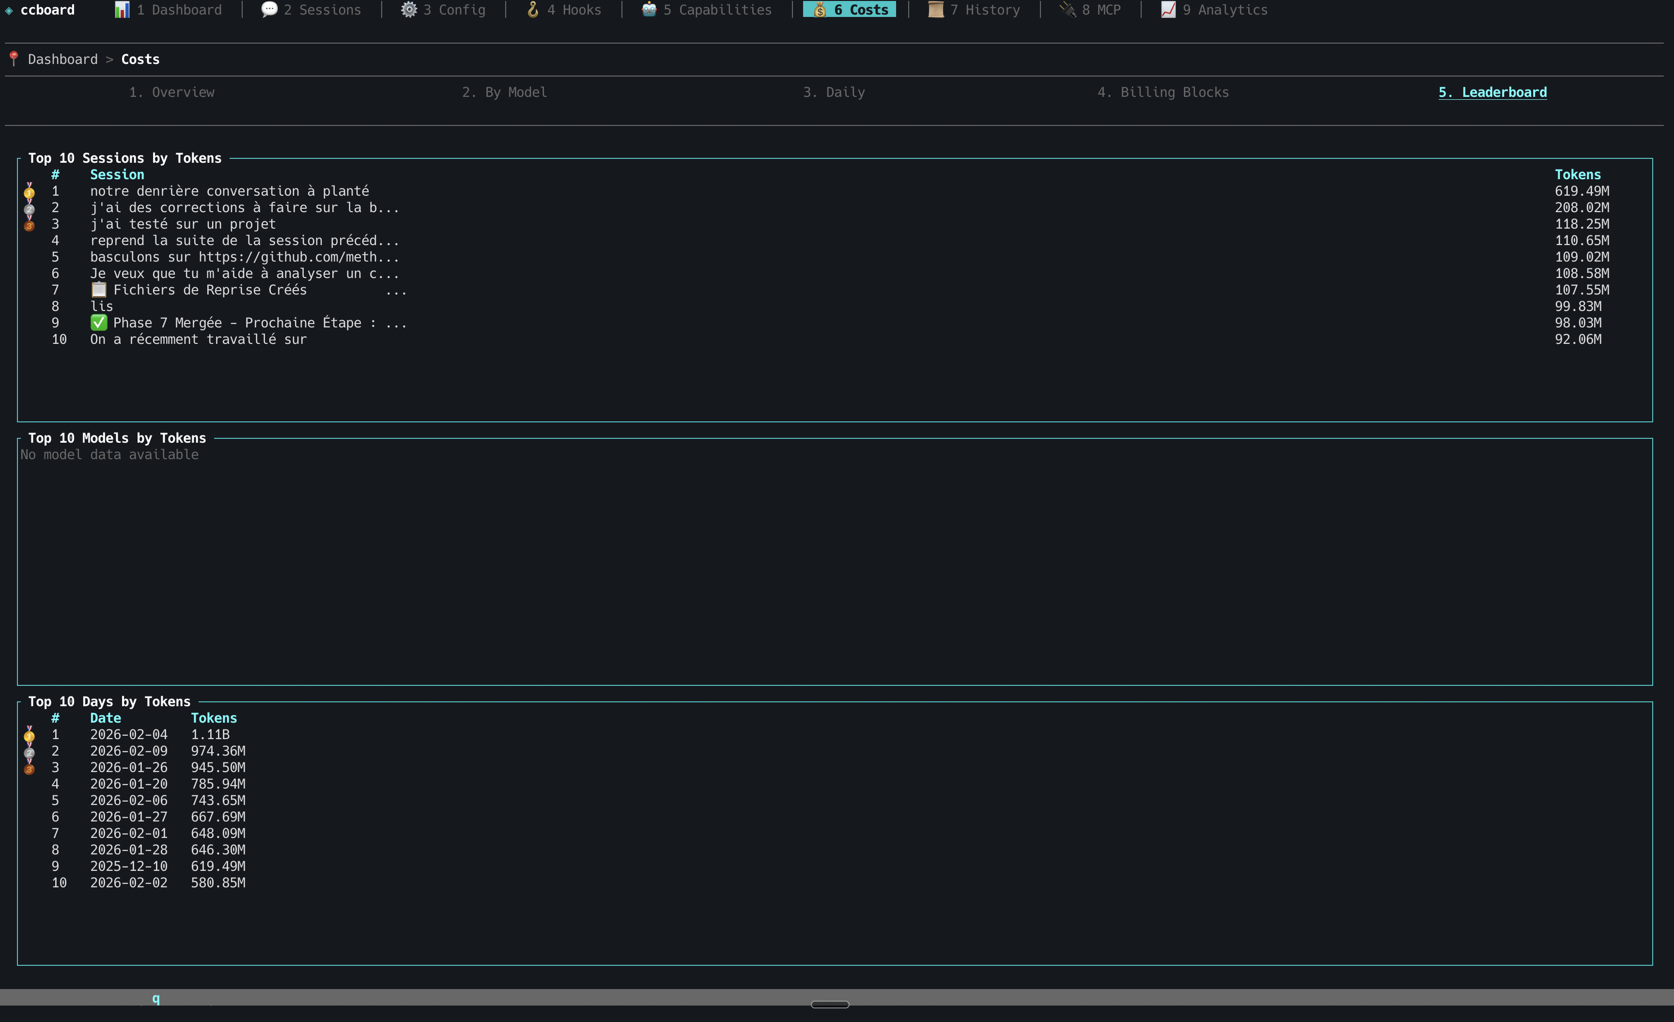
Task: Switch to the Daily tab
Action: tap(834, 92)
